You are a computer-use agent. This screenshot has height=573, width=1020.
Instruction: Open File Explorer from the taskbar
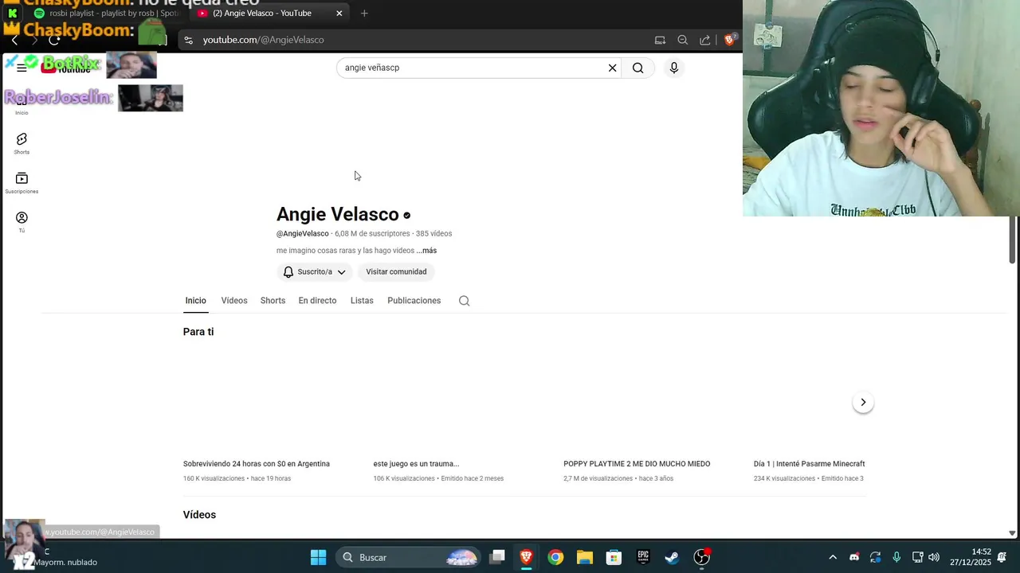pyautogui.click(x=585, y=557)
